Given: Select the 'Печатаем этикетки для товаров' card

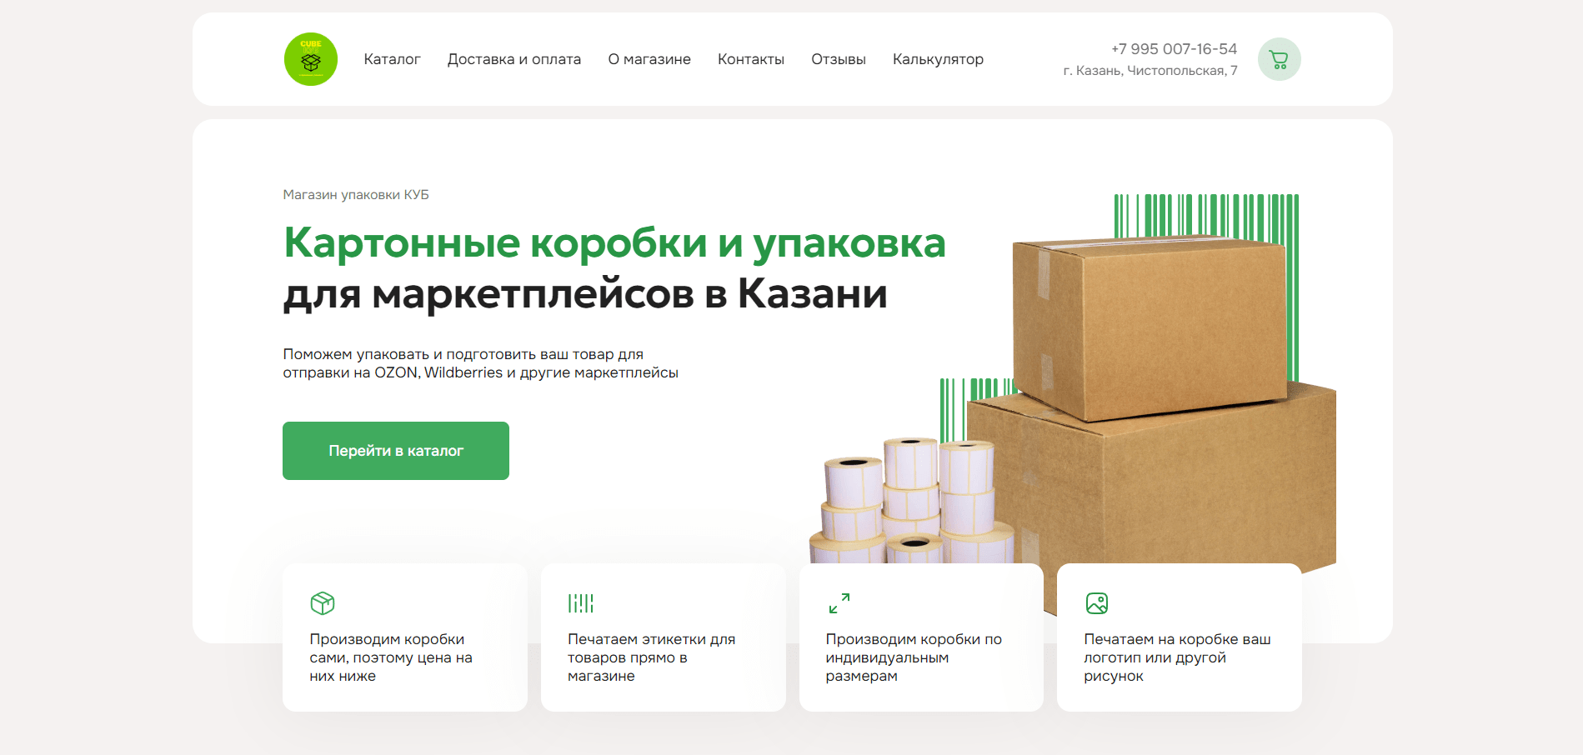Looking at the screenshot, I should pyautogui.click(x=663, y=637).
